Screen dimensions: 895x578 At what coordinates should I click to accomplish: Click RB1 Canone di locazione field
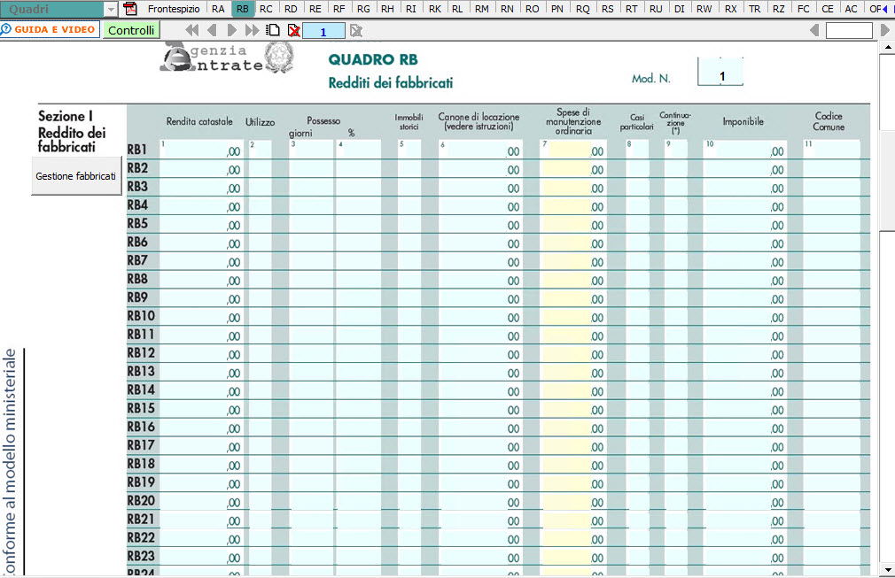[480, 150]
